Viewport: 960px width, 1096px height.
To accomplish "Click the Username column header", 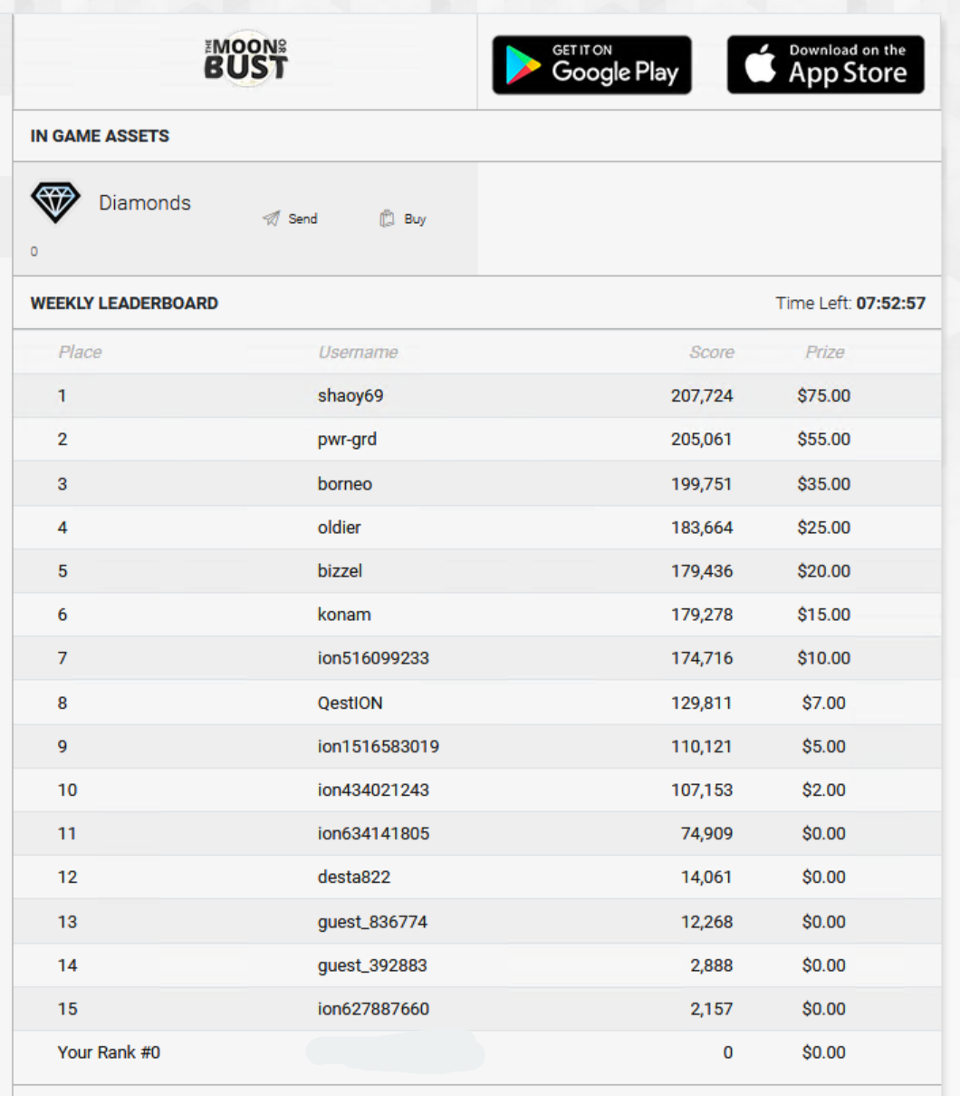I will [x=358, y=352].
